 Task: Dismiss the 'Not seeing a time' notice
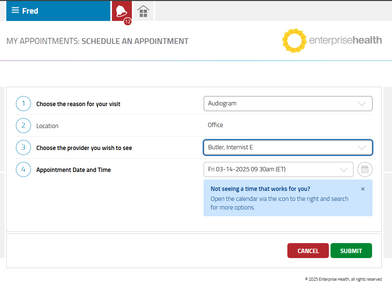tap(363, 189)
